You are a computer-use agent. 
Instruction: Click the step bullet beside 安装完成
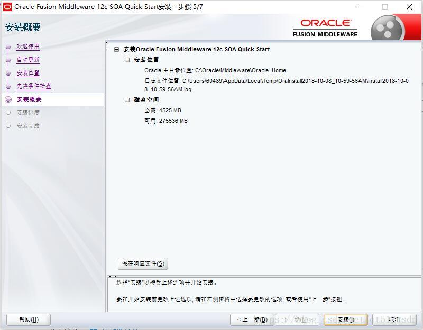(8, 126)
